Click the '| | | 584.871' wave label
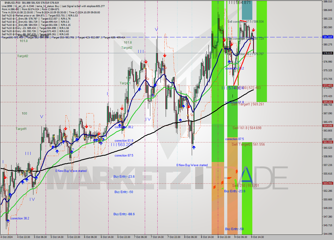 click(240, 2)
